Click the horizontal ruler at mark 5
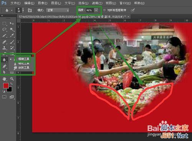 tap(109, 20)
